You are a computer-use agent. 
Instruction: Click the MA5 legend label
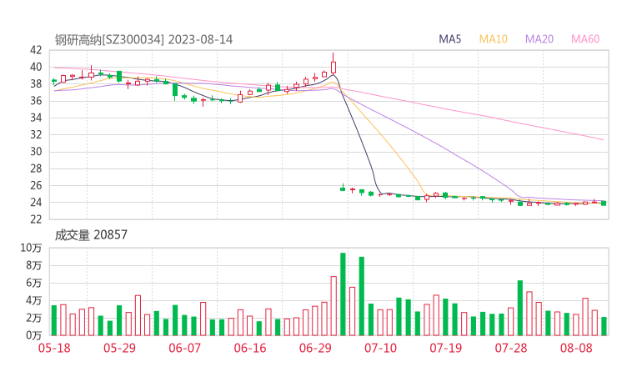pyautogui.click(x=449, y=39)
